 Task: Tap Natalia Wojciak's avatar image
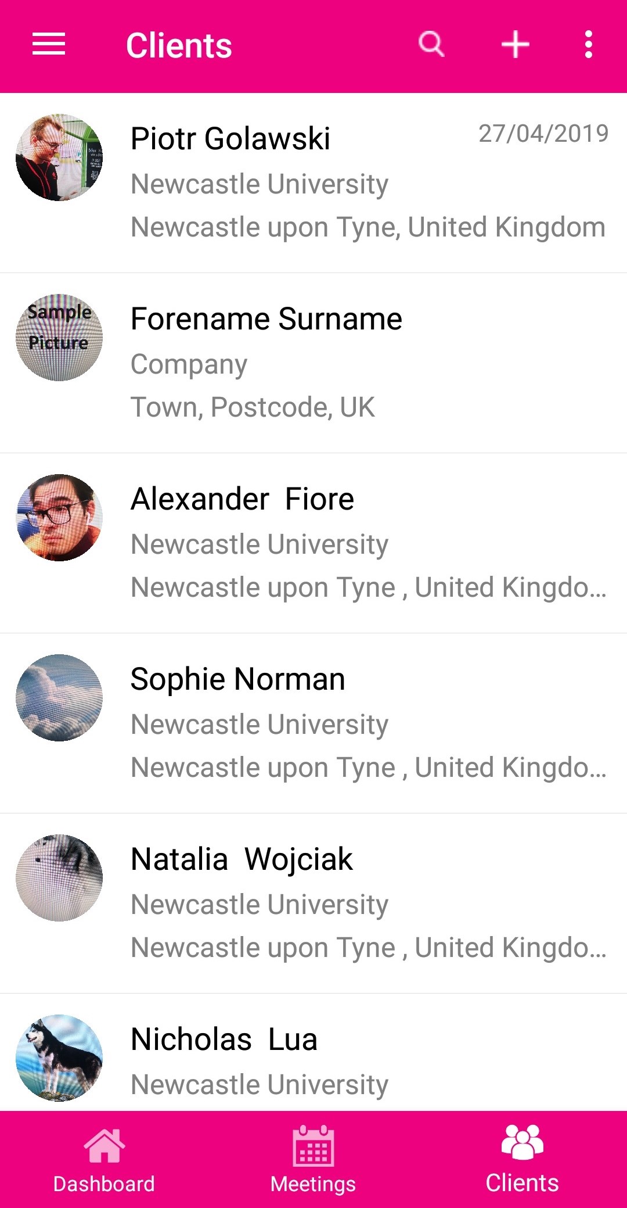tap(59, 878)
